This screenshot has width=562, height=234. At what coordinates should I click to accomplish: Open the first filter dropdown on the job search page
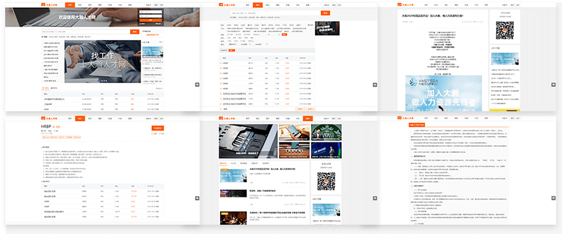(233, 45)
